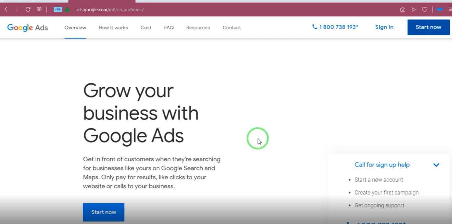The image size is (452, 224).
Task: Click the green padlock security icon
Action: (67, 9)
